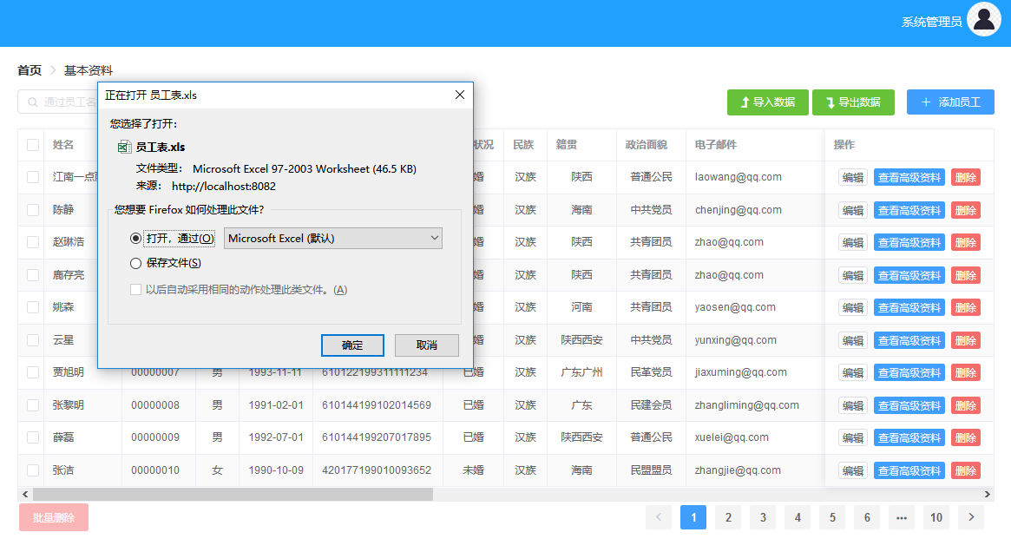Click the 姓名 column header
This screenshot has width=1011, height=552.
tap(63, 145)
